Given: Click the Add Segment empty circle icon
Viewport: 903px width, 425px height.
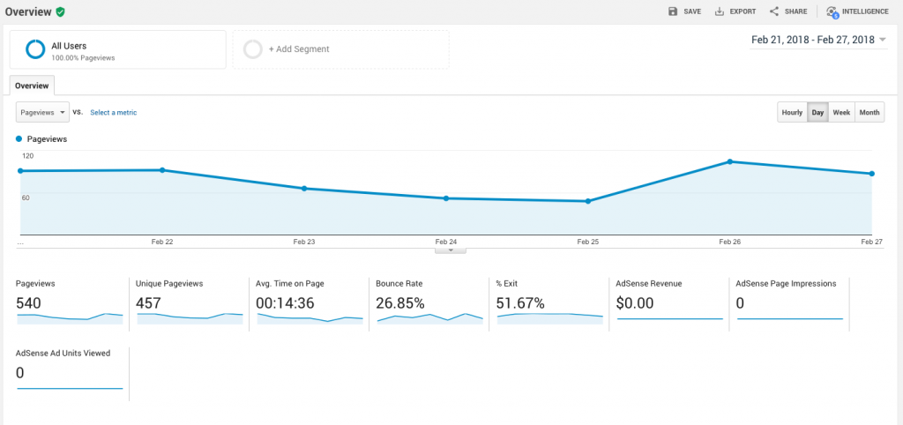Looking at the screenshot, I should [x=253, y=49].
